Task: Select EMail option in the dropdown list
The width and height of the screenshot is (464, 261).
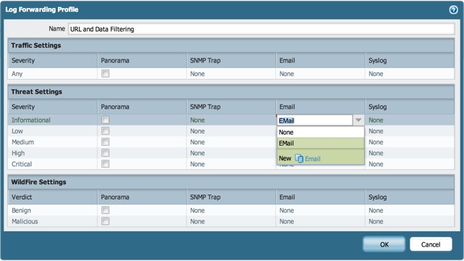Action: [x=320, y=144]
